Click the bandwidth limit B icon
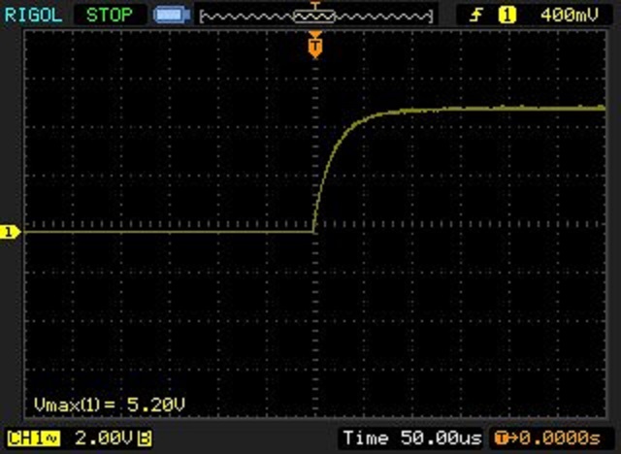Viewport: 621px width, 454px height. pos(145,438)
